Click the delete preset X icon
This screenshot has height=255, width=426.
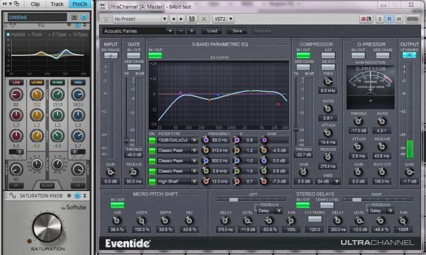(203, 19)
